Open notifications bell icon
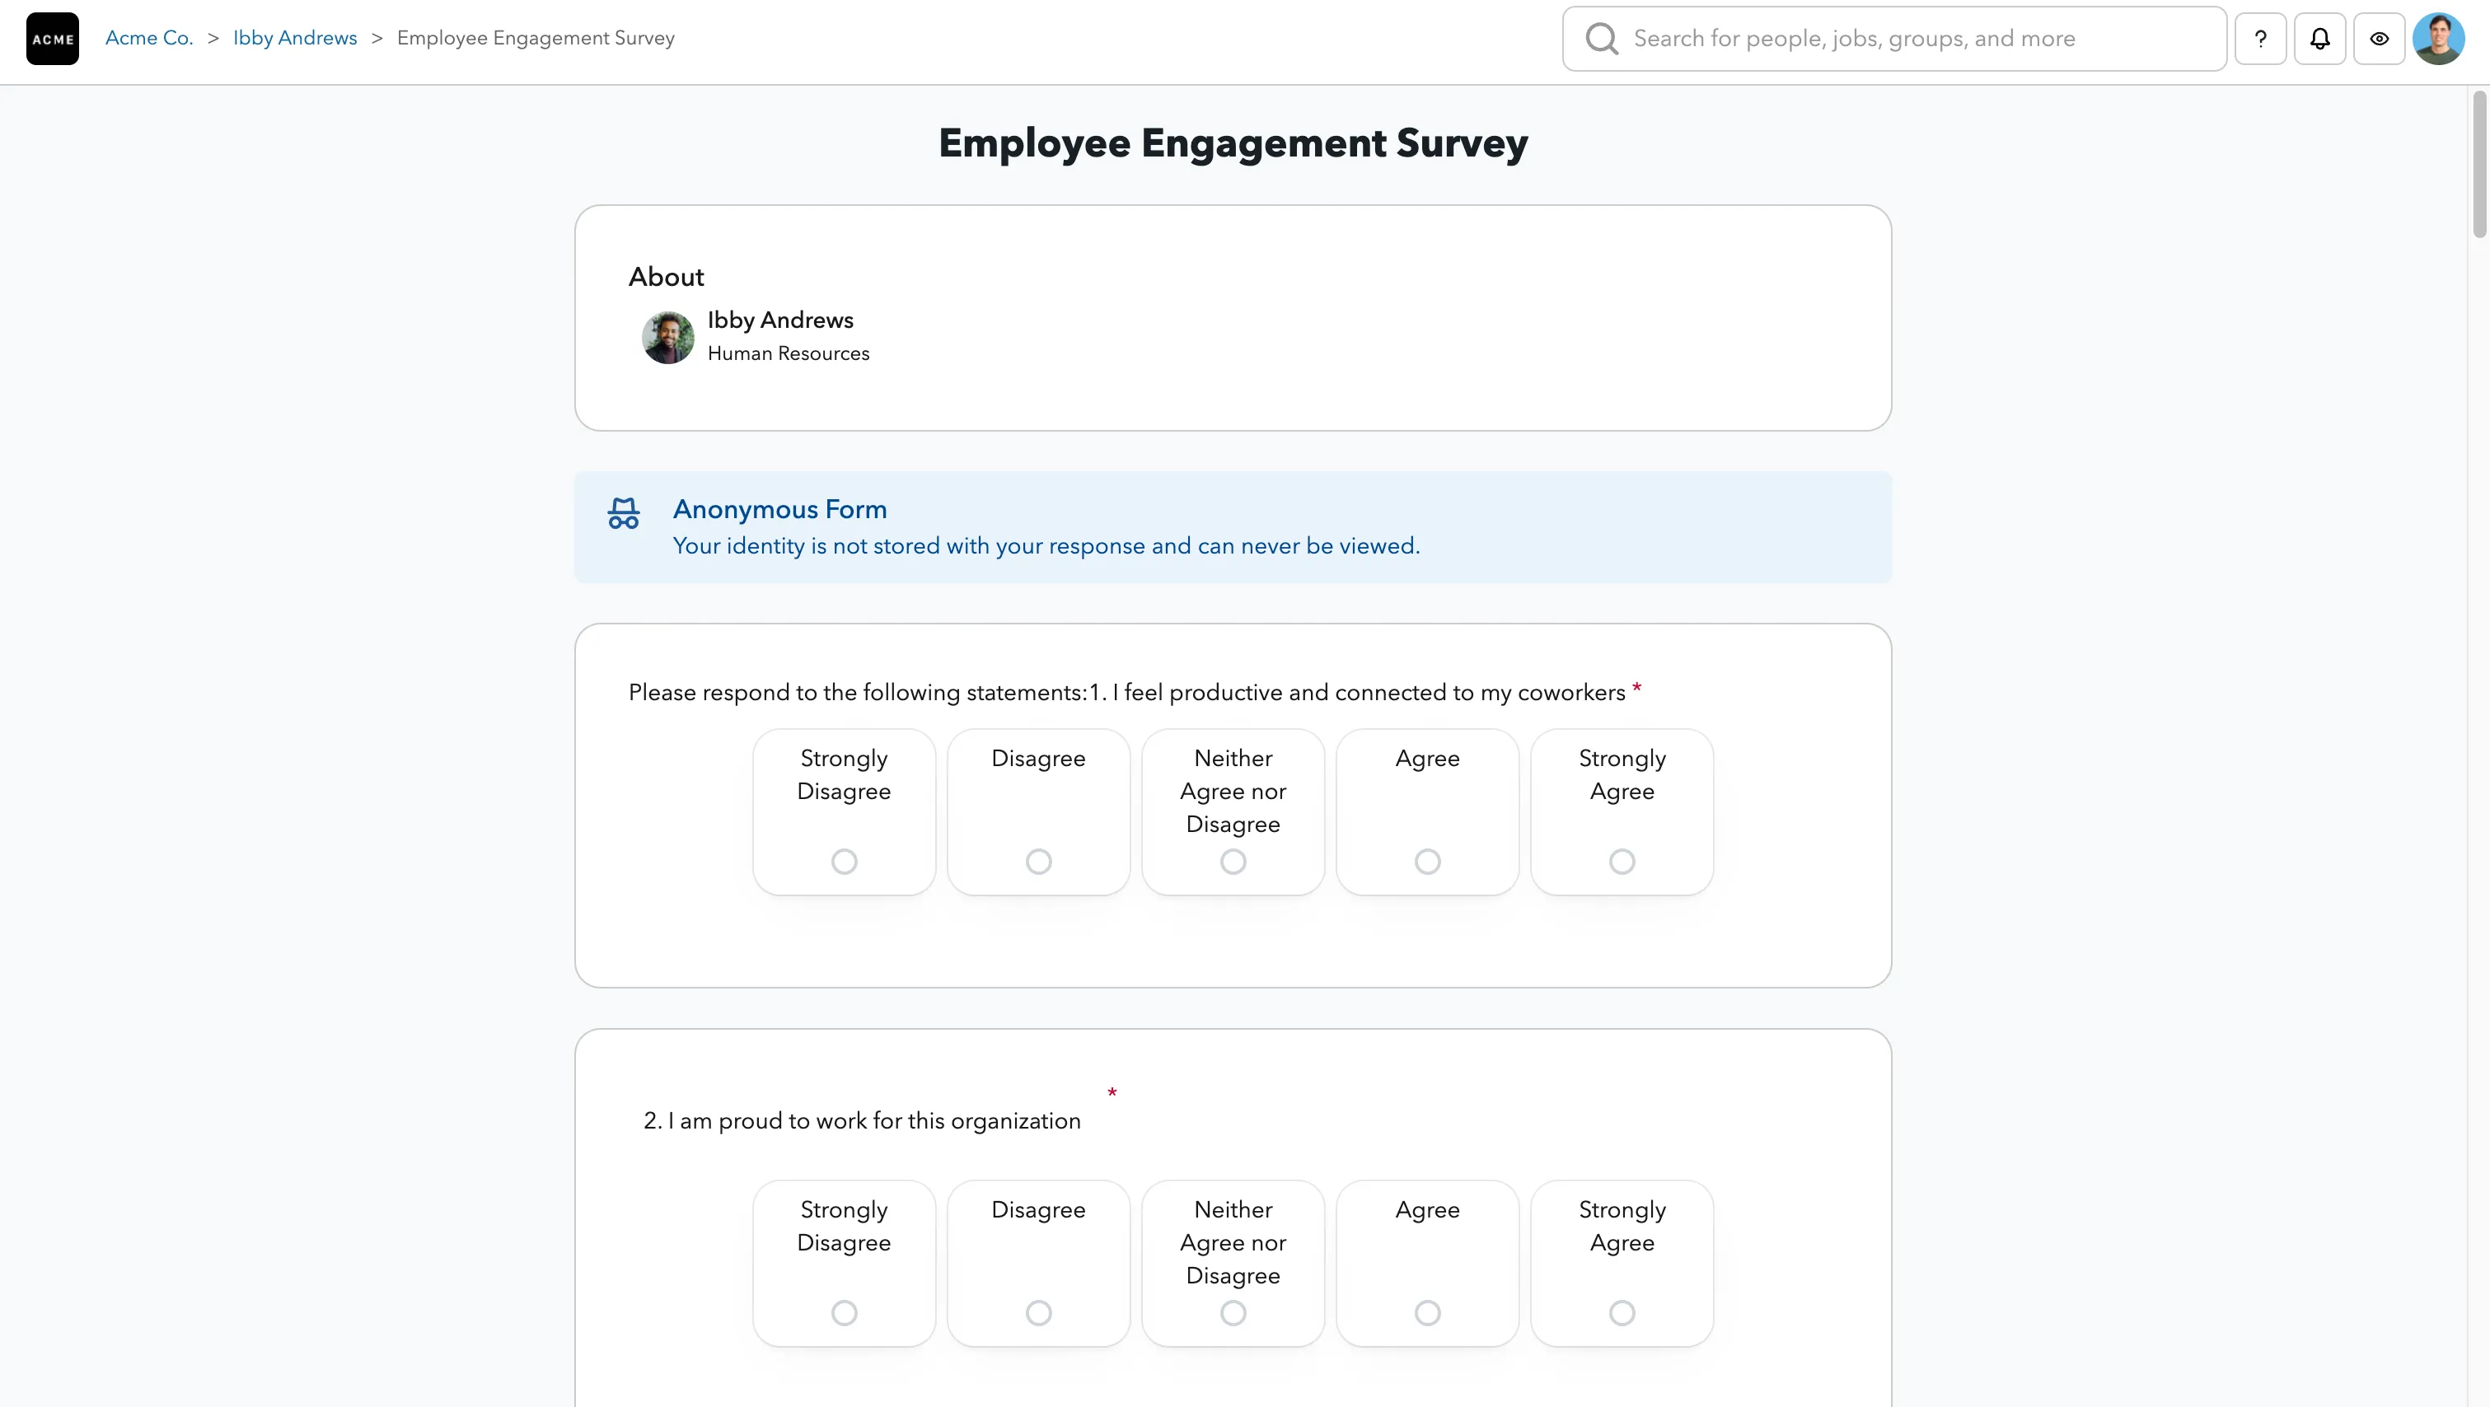 tap(2320, 39)
